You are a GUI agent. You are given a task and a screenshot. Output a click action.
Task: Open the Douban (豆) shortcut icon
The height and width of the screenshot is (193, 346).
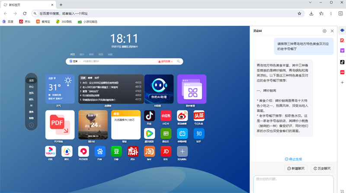coord(116,151)
